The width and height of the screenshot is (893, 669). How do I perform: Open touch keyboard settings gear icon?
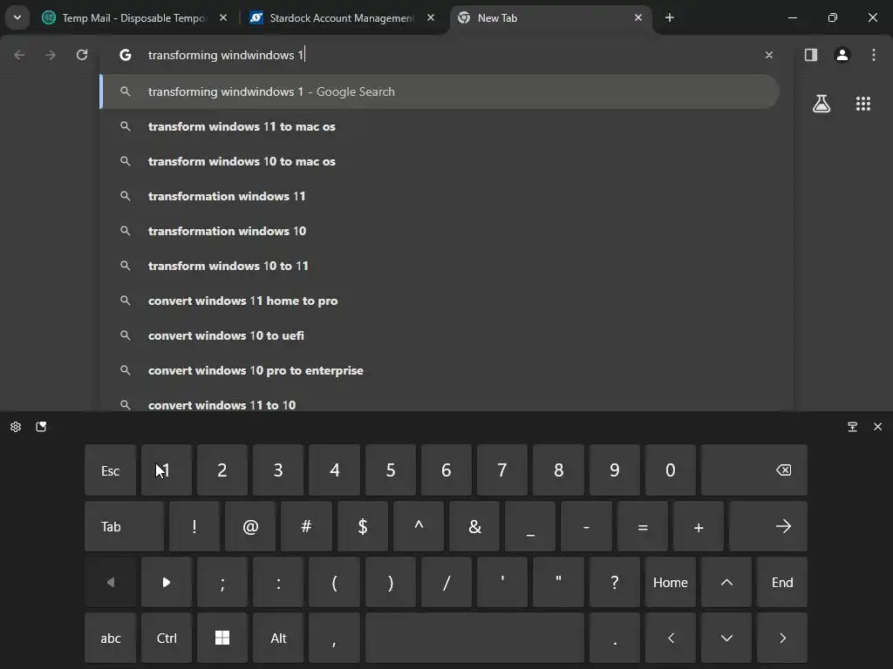16,427
